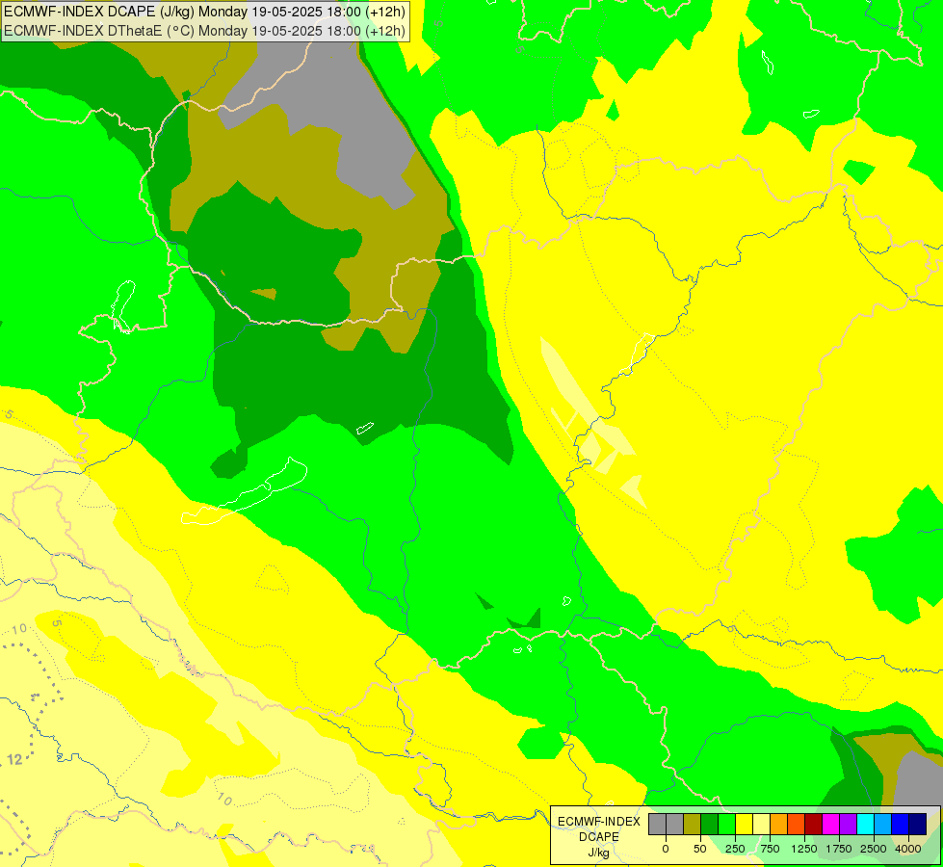The width and height of the screenshot is (943, 867).
Task: Click the navy legend swatch
Action: point(917,824)
